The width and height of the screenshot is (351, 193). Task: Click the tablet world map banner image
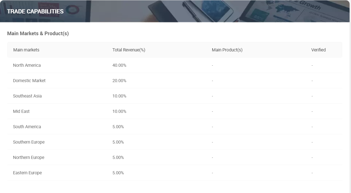click(291, 11)
